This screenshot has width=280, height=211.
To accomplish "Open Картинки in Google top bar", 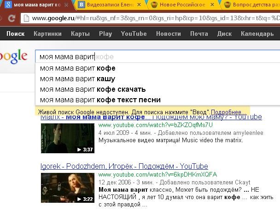I will pos(48,33).
